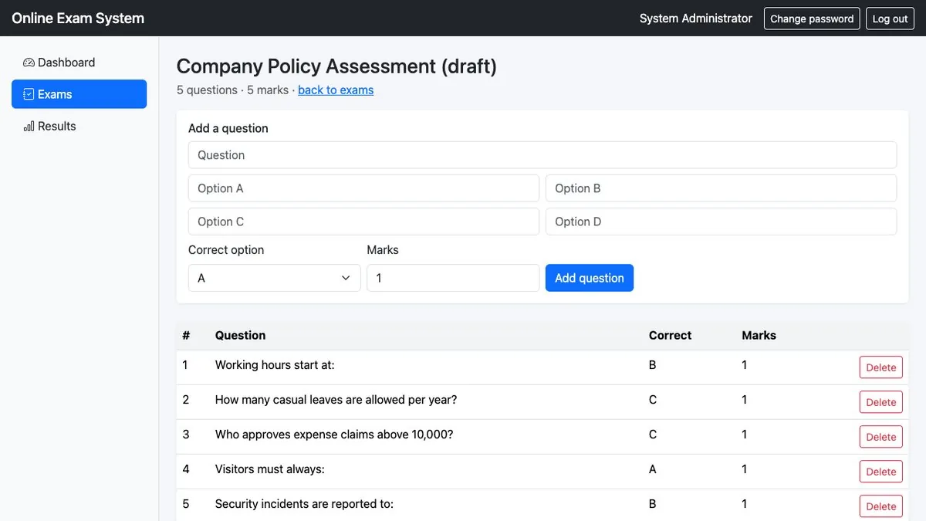Screen dimensions: 926x521
Task: Open the Dashboard sidebar item
Action: tap(79, 63)
